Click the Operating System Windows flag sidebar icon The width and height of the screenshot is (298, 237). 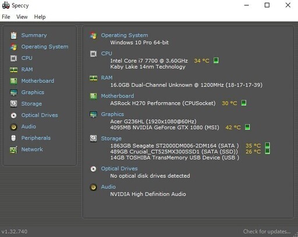tap(13, 47)
